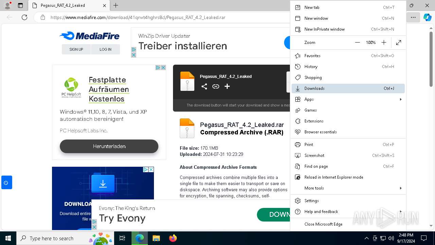This screenshot has width=435, height=245.
Task: Click the browser refresh icon
Action: pyautogui.click(x=24, y=17)
